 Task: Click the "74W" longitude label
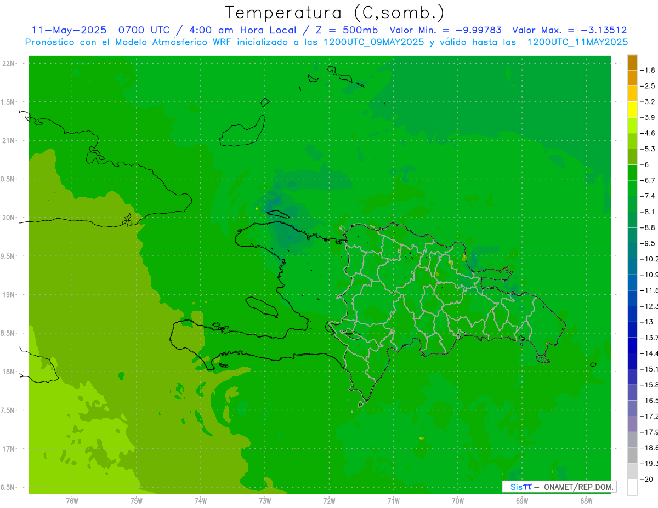200,500
